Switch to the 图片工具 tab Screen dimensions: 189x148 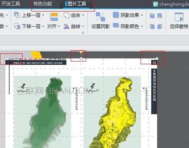[76, 4]
